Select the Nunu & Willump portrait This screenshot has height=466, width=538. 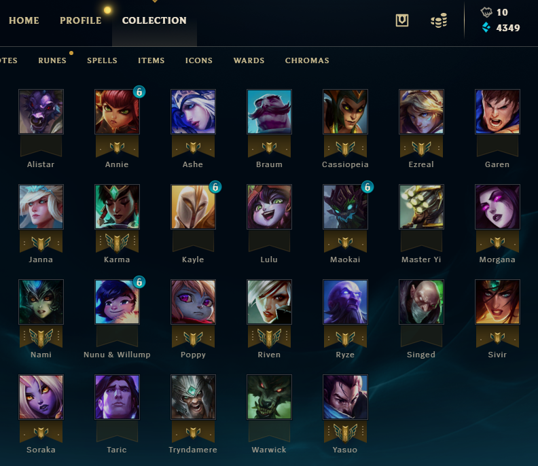[x=117, y=302]
